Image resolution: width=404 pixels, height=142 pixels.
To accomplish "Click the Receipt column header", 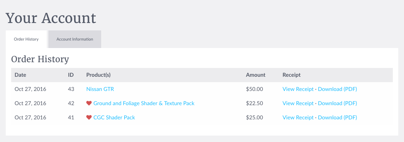I will point(292,75).
